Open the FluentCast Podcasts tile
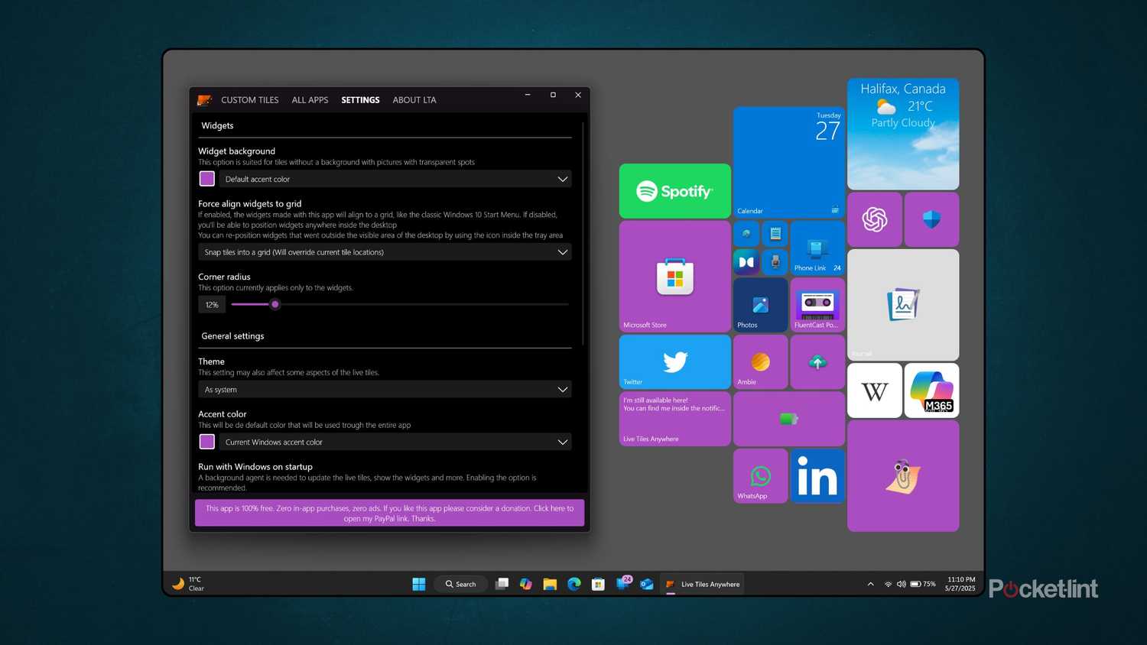The height and width of the screenshot is (645, 1147). 817,304
